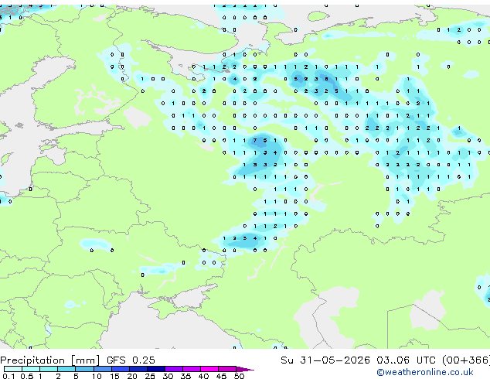Click the weatheronline.co.uk copyright link
The image size is (490, 379).
(x=425, y=372)
